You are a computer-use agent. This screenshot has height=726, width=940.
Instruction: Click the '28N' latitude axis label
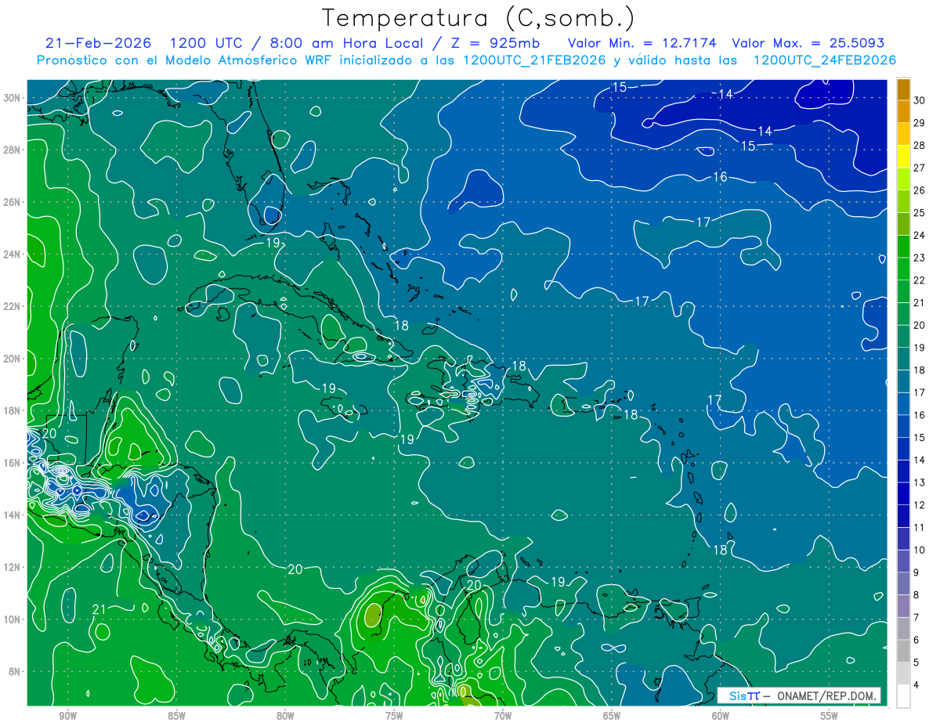(x=12, y=150)
